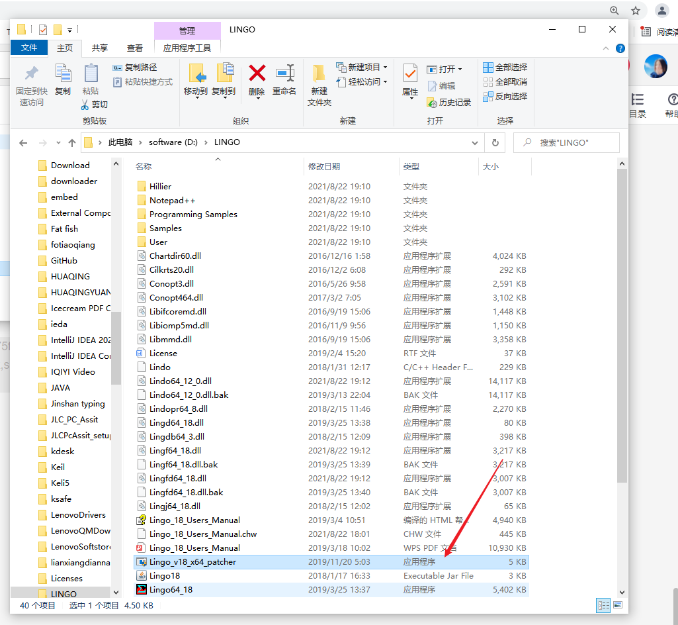
Task: Open the 应用程序工具 ribbon tab
Action: pyautogui.click(x=187, y=48)
